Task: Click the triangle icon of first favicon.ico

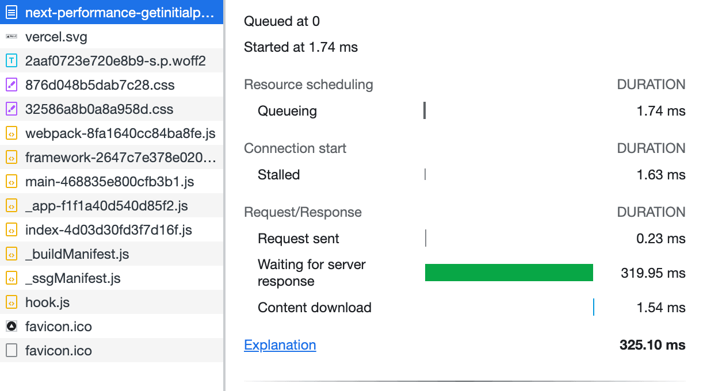Action: click(x=12, y=327)
